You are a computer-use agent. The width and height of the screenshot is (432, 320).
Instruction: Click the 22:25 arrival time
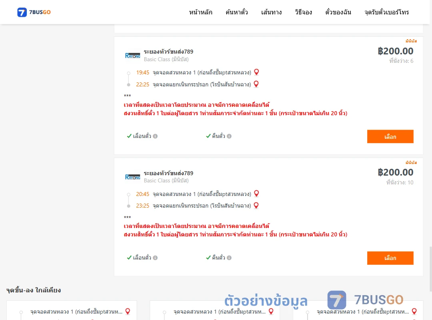click(x=142, y=84)
